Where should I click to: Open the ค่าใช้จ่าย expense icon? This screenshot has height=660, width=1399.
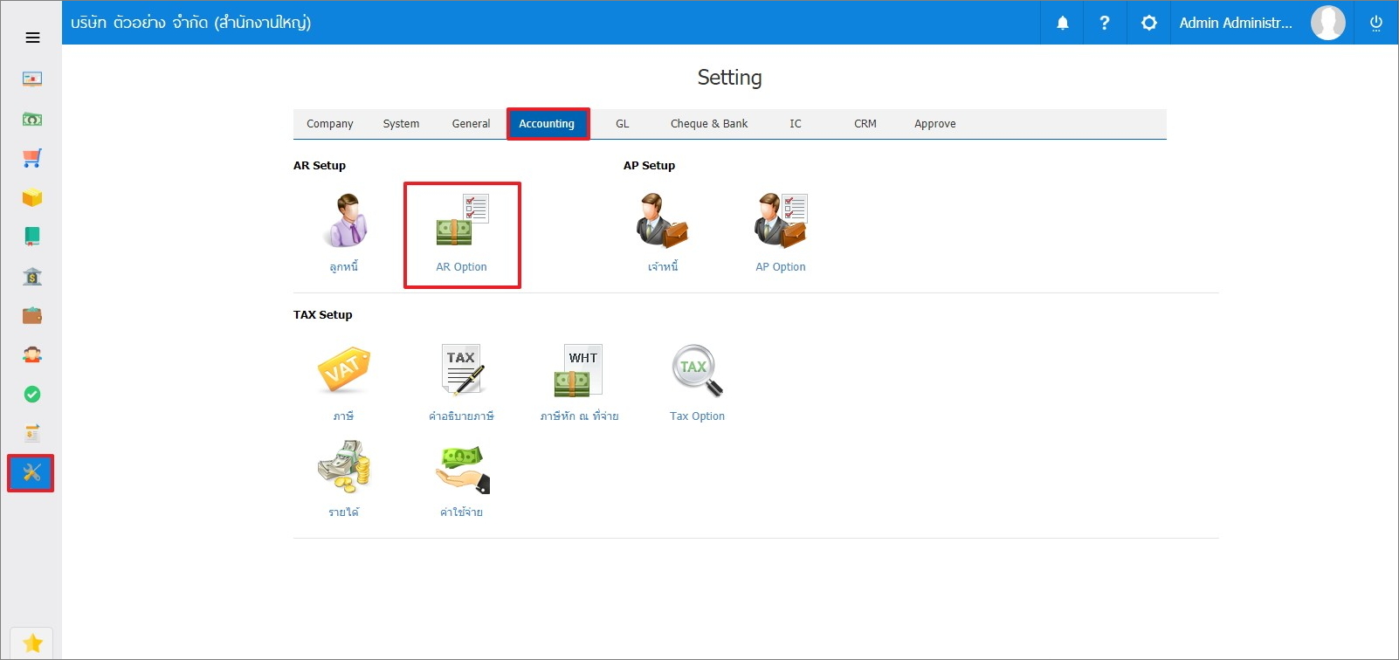tap(462, 469)
